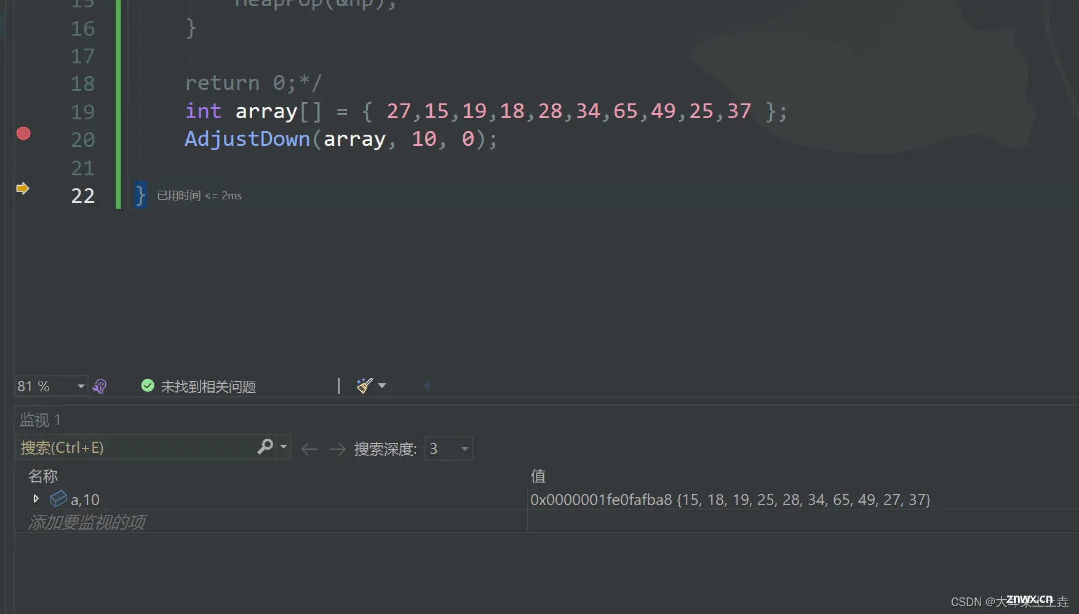Click the code cleanup broom icon
Image resolution: width=1079 pixels, height=614 pixels.
coord(364,386)
